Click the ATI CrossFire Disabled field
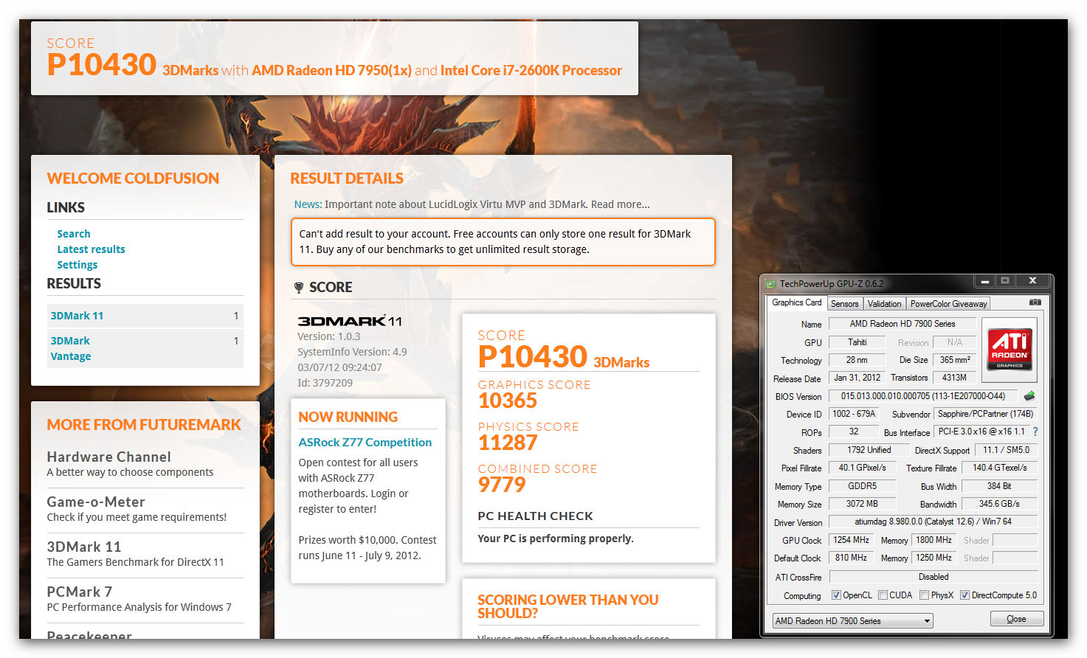Viewport: 1087px width, 658px height. coord(933,577)
